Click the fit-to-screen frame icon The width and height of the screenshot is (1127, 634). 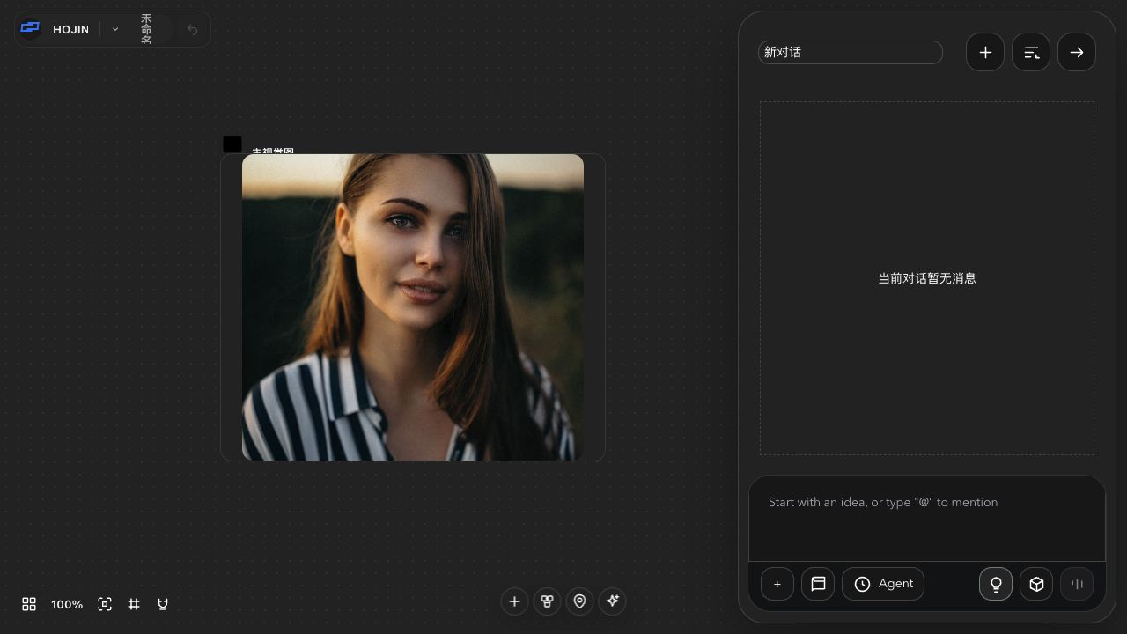105,604
